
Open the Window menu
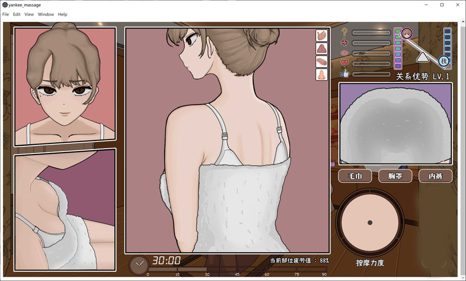pyautogui.click(x=46, y=14)
